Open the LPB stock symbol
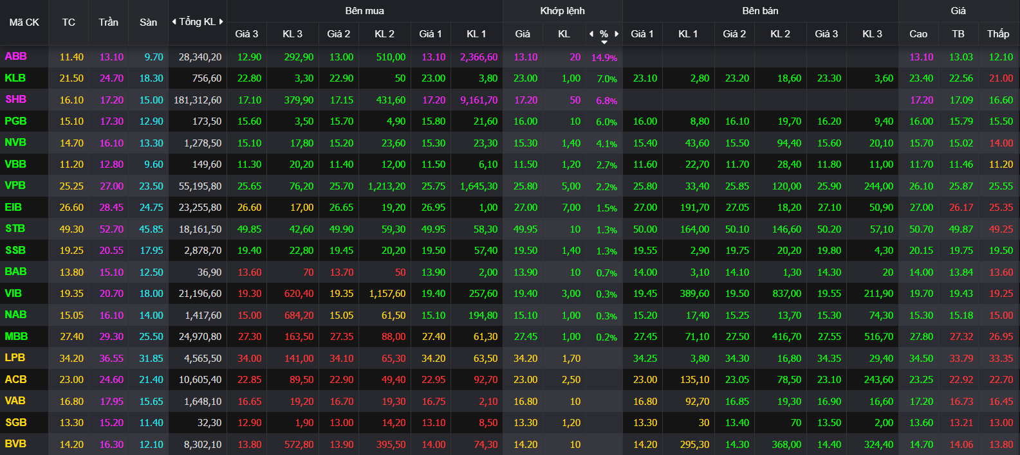This screenshot has width=1020, height=455. click(15, 358)
